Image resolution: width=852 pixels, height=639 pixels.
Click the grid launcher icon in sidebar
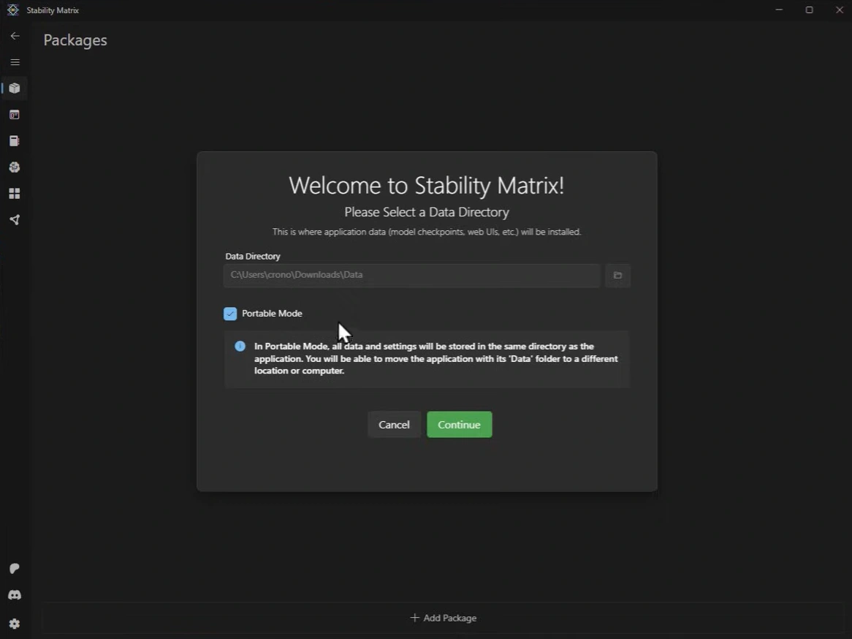[15, 193]
